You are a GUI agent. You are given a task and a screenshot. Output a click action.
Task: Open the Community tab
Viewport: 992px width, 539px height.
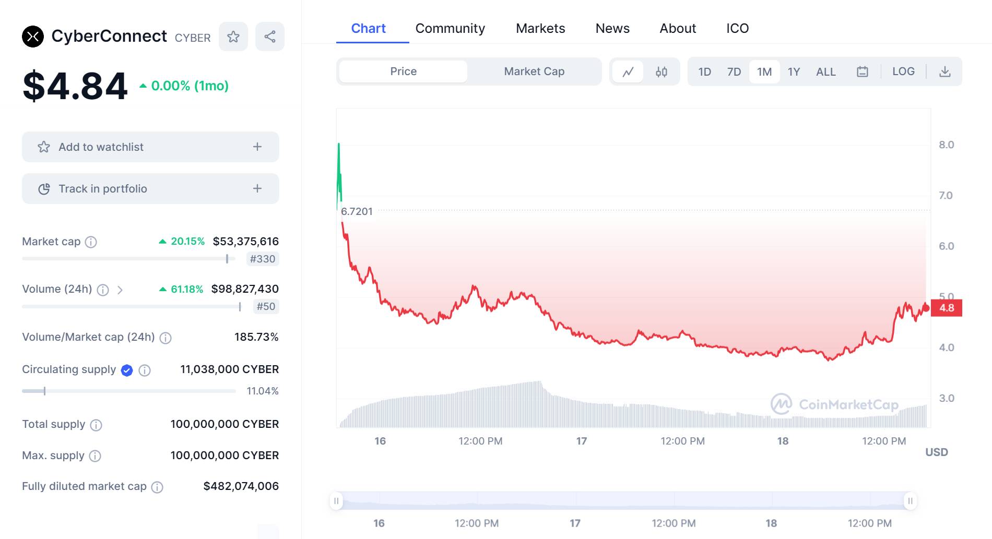450,28
